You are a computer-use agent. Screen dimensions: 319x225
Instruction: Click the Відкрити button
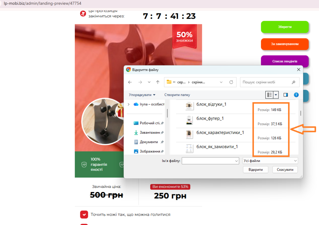click(255, 170)
